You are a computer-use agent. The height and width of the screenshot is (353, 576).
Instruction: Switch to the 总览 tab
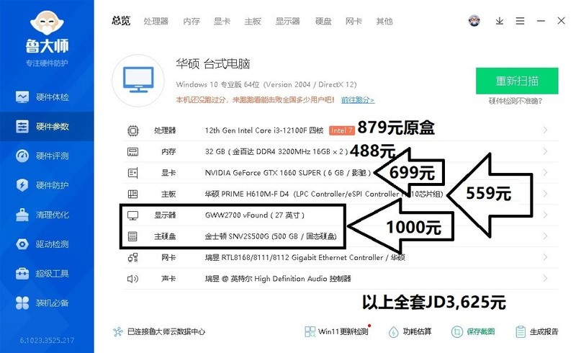tap(121, 21)
